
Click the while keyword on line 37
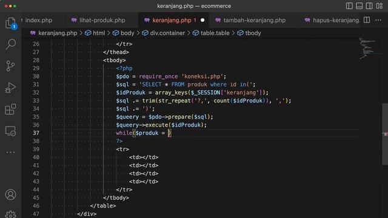point(124,133)
